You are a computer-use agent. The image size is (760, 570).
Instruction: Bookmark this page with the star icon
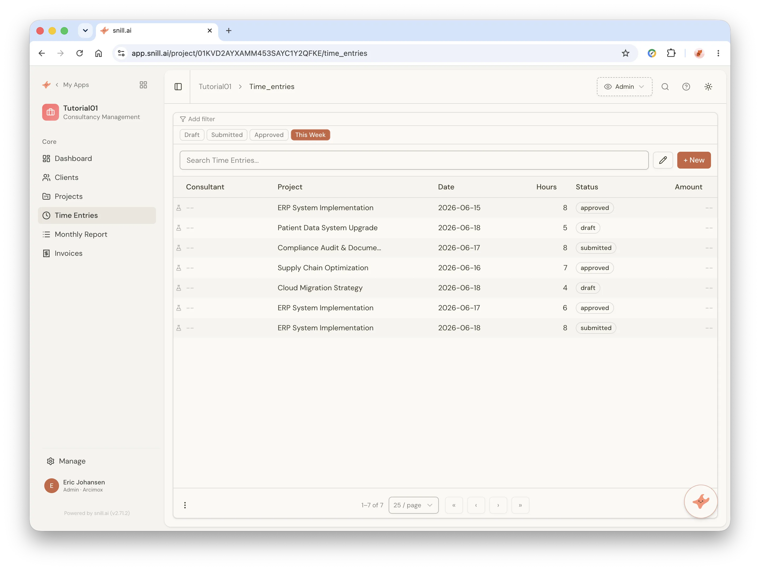coord(625,53)
